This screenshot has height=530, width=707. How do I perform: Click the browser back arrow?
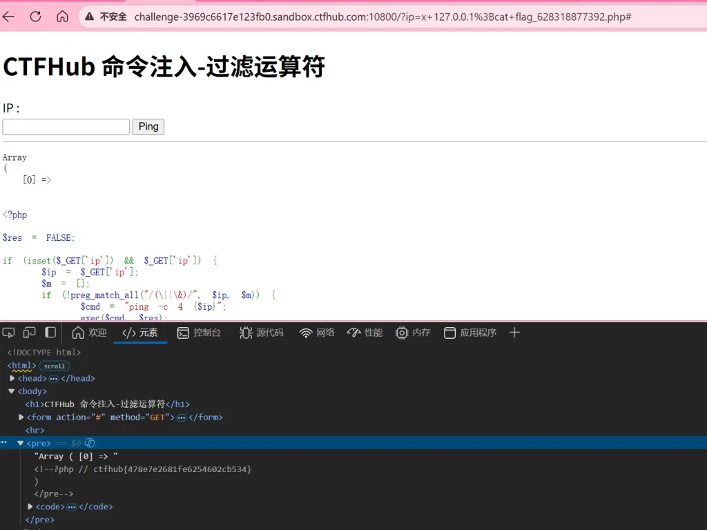pos(9,17)
